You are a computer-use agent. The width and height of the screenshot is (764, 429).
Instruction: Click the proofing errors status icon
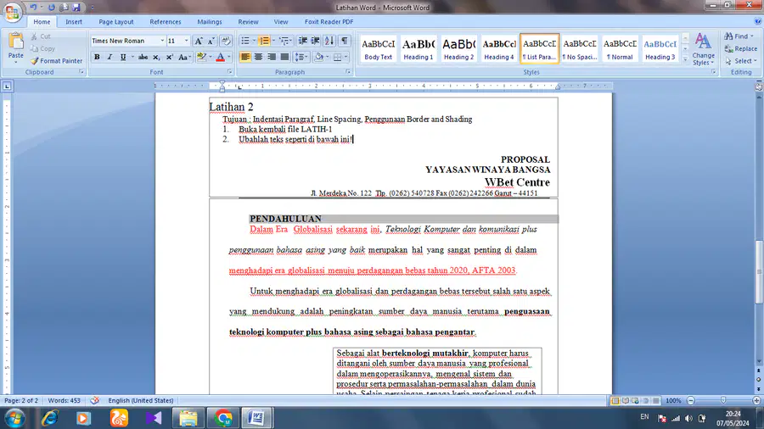pos(94,400)
